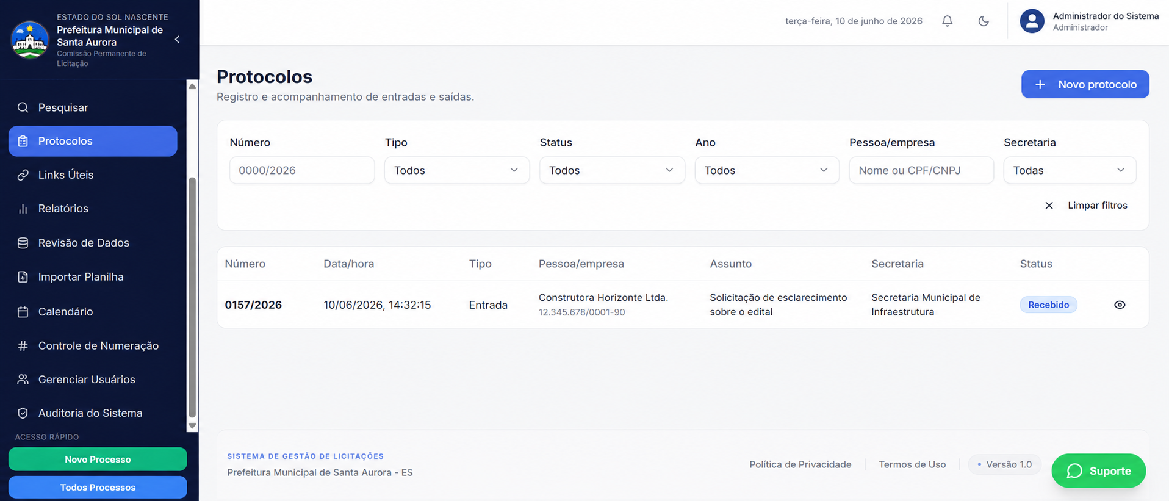Viewport: 1169px width, 501px height.
Task: Click the Links Úteis chain icon
Action: tap(23, 175)
